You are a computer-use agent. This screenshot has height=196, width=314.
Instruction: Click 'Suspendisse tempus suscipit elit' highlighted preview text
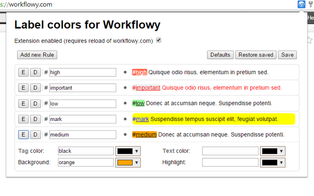click(193, 119)
